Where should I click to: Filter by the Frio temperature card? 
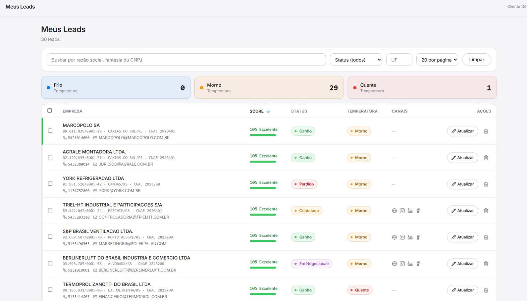116,88
